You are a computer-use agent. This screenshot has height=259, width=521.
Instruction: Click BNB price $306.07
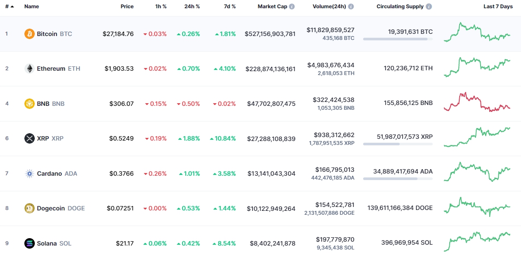tap(122, 103)
